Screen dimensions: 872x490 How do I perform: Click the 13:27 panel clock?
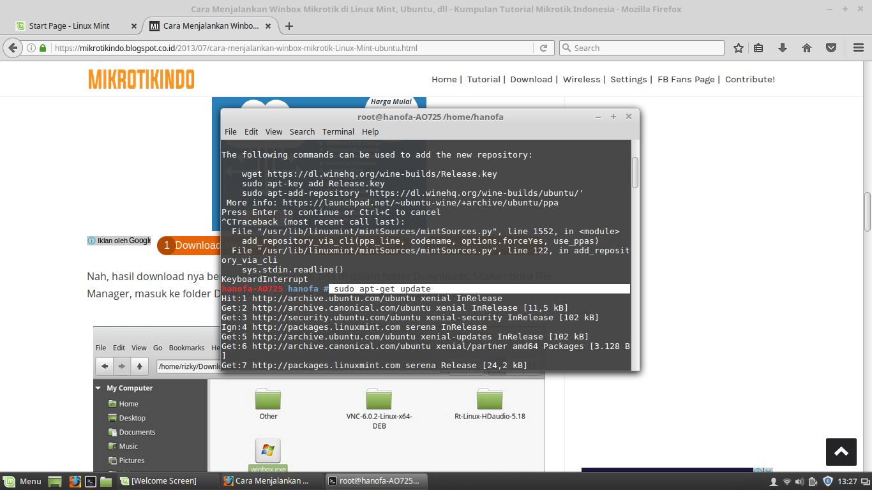[847, 481]
